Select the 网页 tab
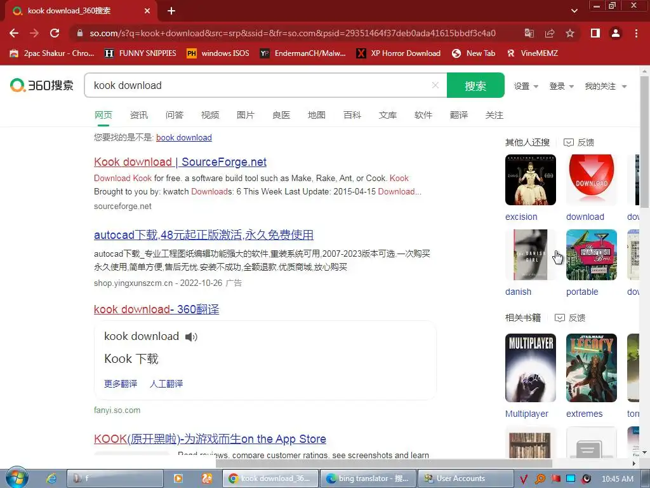The image size is (650, 488). point(103,115)
